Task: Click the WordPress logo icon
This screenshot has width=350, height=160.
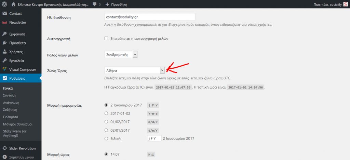Action: click(5, 5)
